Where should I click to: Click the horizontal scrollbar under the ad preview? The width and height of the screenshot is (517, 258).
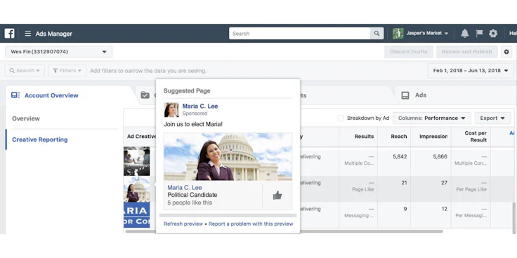228,215
